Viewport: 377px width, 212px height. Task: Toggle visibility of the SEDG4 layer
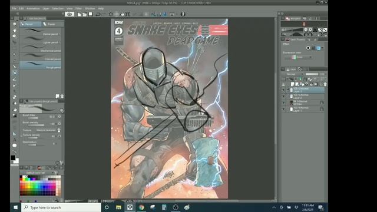click(283, 102)
